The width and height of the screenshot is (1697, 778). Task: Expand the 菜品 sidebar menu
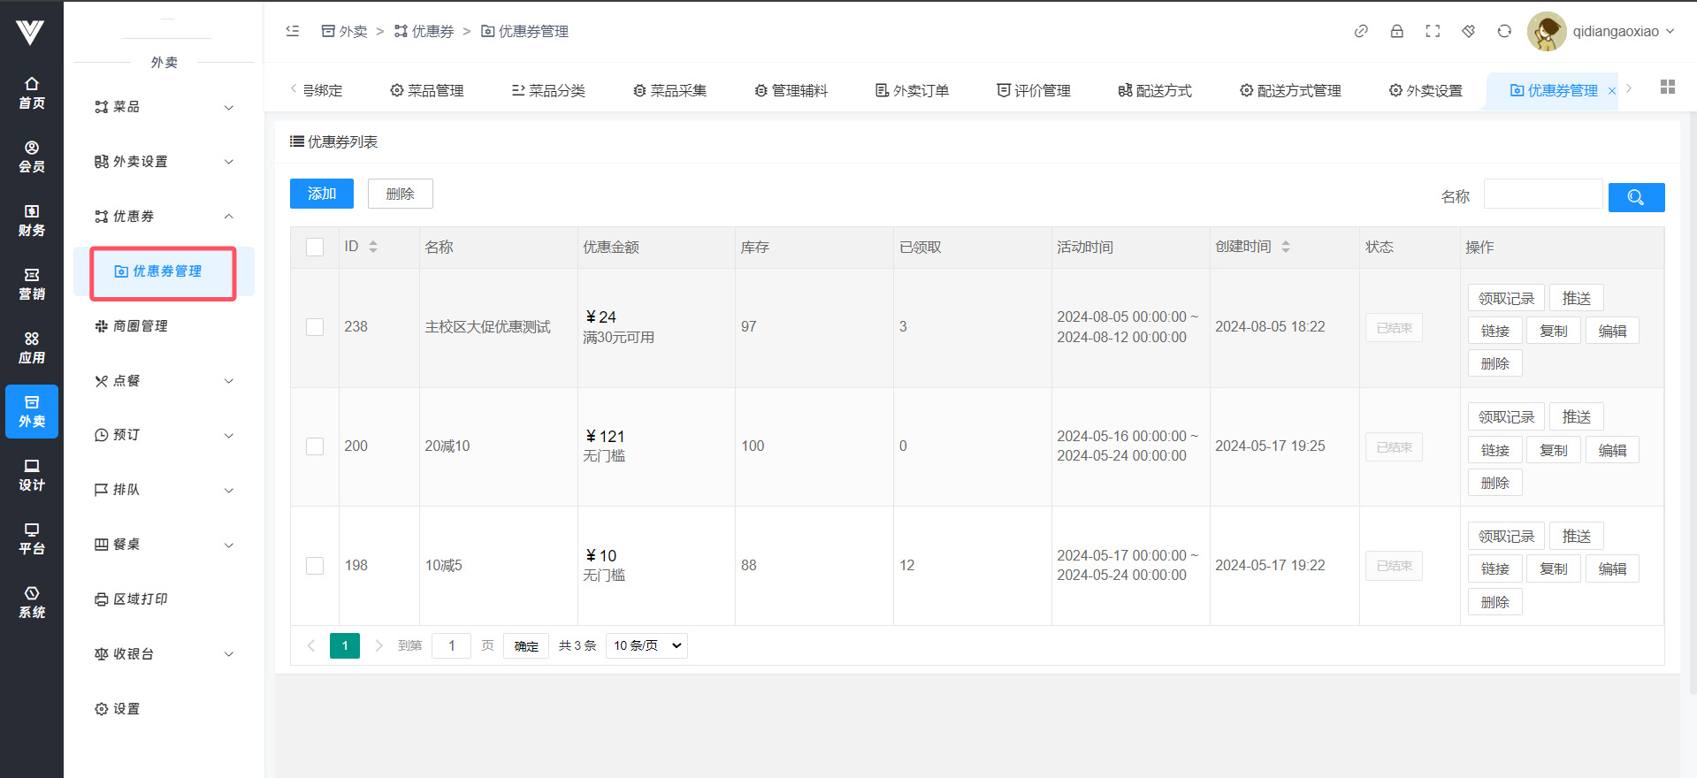pos(164,107)
